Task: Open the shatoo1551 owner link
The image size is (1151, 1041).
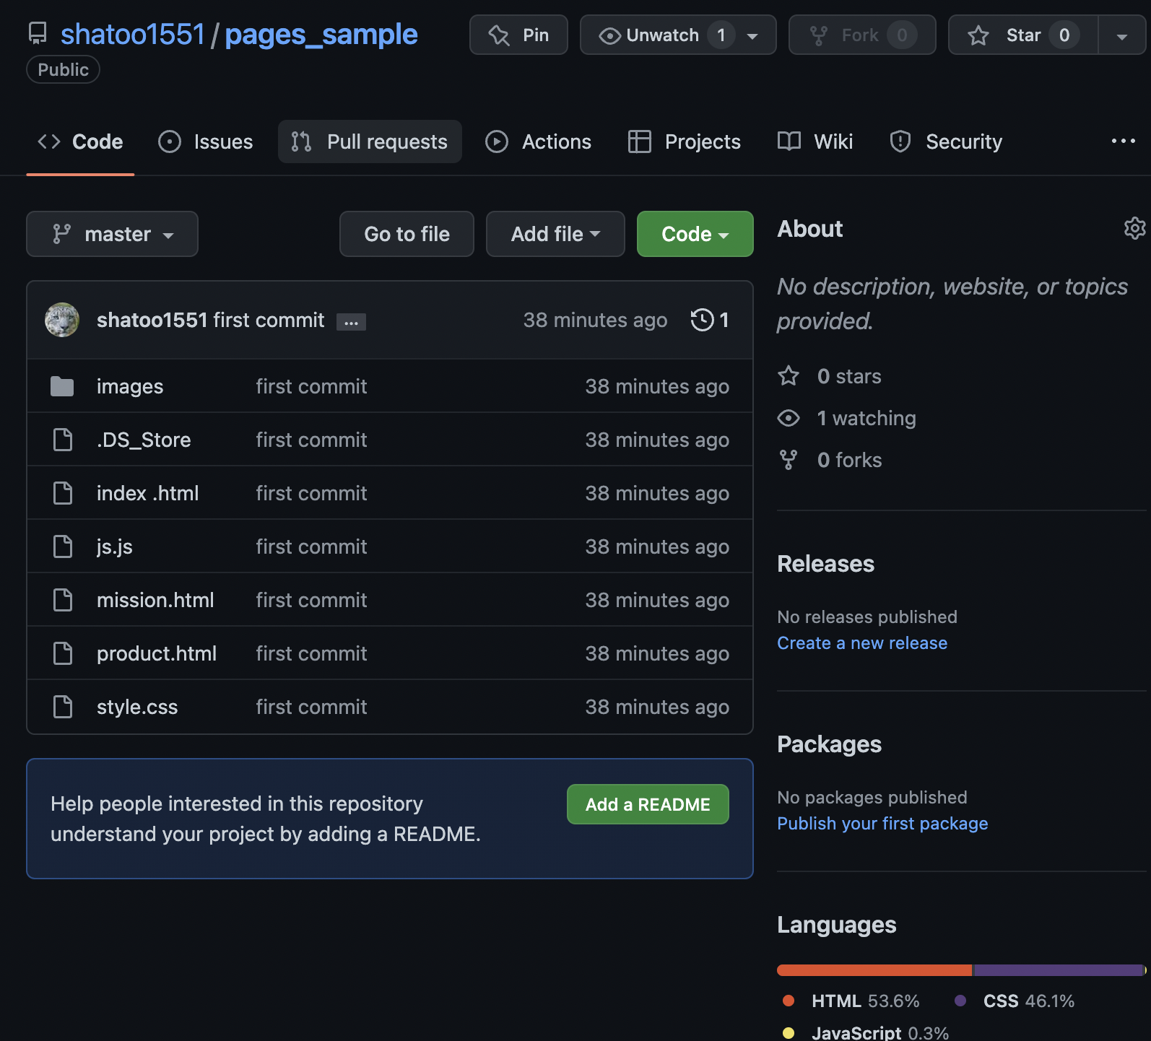Action: tap(133, 34)
